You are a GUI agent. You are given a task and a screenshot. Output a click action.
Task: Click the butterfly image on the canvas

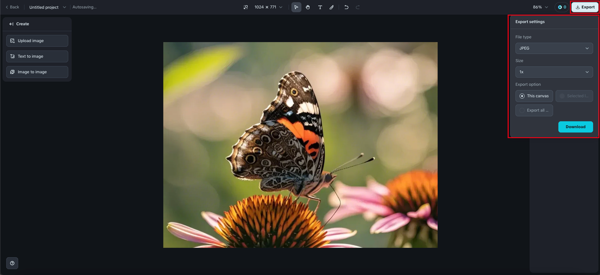tap(300, 145)
